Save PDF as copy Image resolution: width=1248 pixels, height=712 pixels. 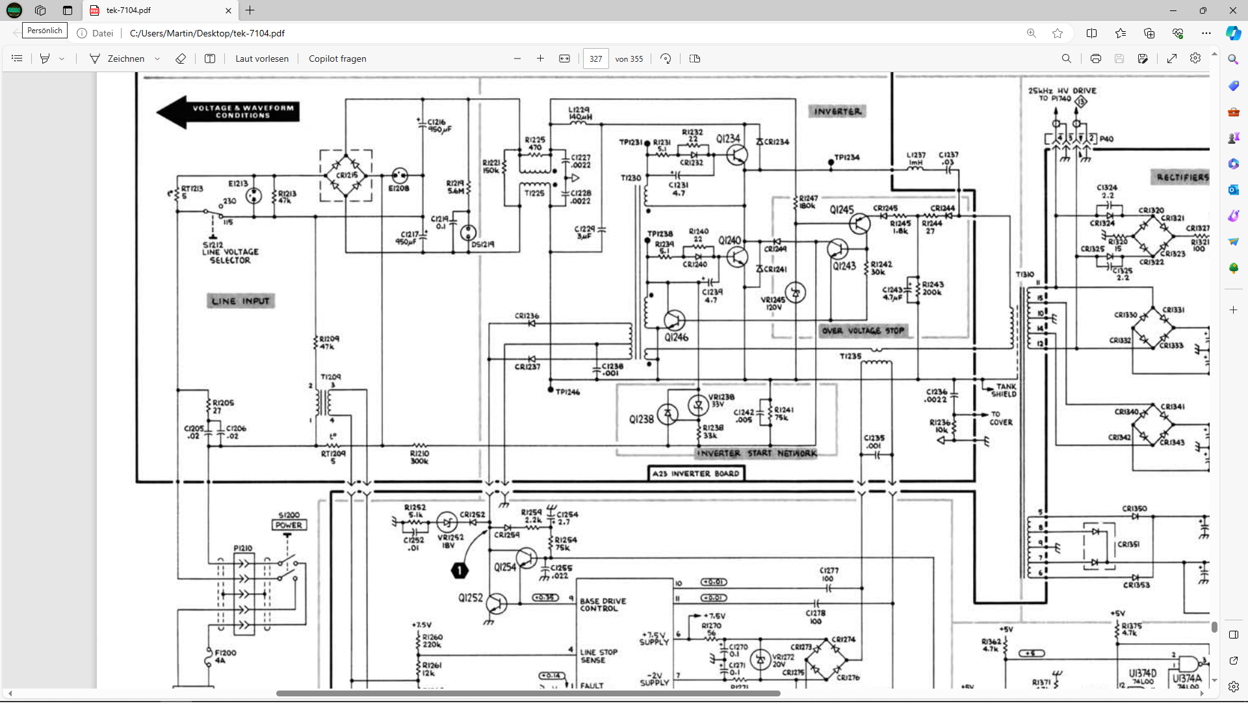coord(1143,59)
